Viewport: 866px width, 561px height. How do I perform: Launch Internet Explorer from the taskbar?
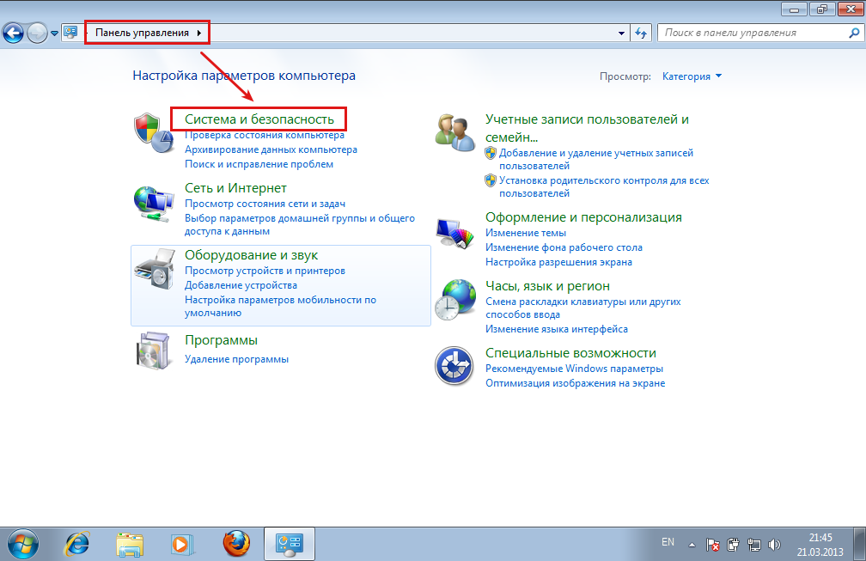(77, 544)
